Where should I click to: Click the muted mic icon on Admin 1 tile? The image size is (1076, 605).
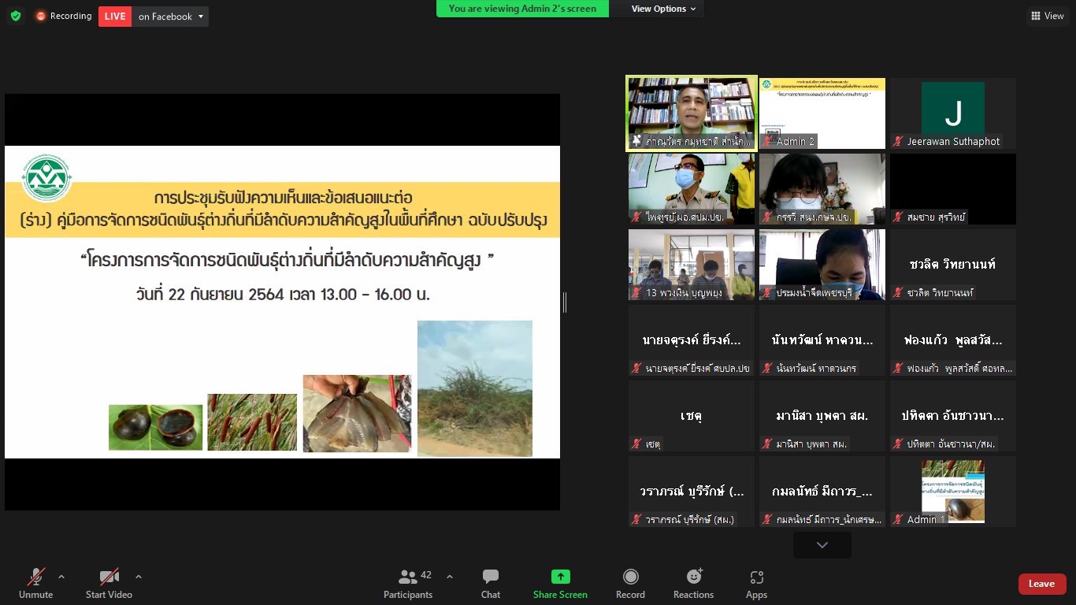point(898,520)
